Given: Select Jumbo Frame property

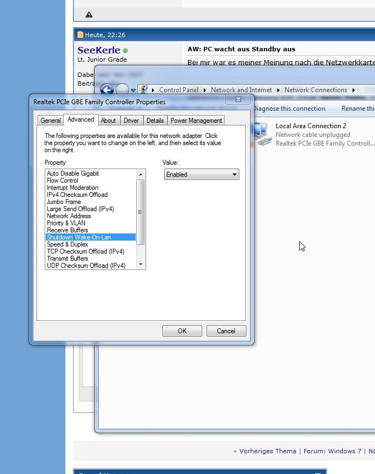Looking at the screenshot, I should click(x=90, y=202).
